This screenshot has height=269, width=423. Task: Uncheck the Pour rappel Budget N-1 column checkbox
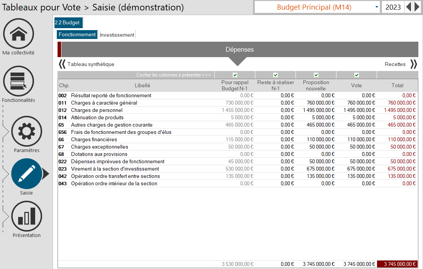point(235,75)
